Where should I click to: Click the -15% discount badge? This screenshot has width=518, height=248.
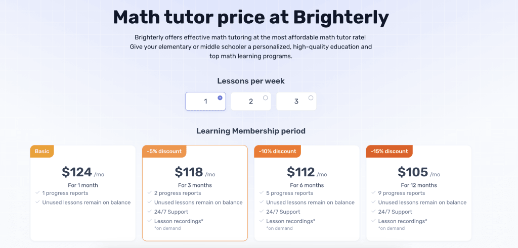coord(390,152)
